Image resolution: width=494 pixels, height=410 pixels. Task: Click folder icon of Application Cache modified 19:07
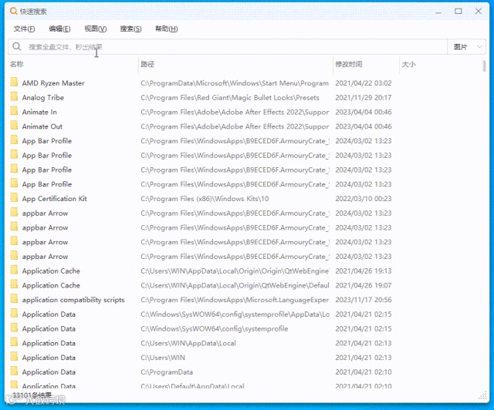(14, 285)
